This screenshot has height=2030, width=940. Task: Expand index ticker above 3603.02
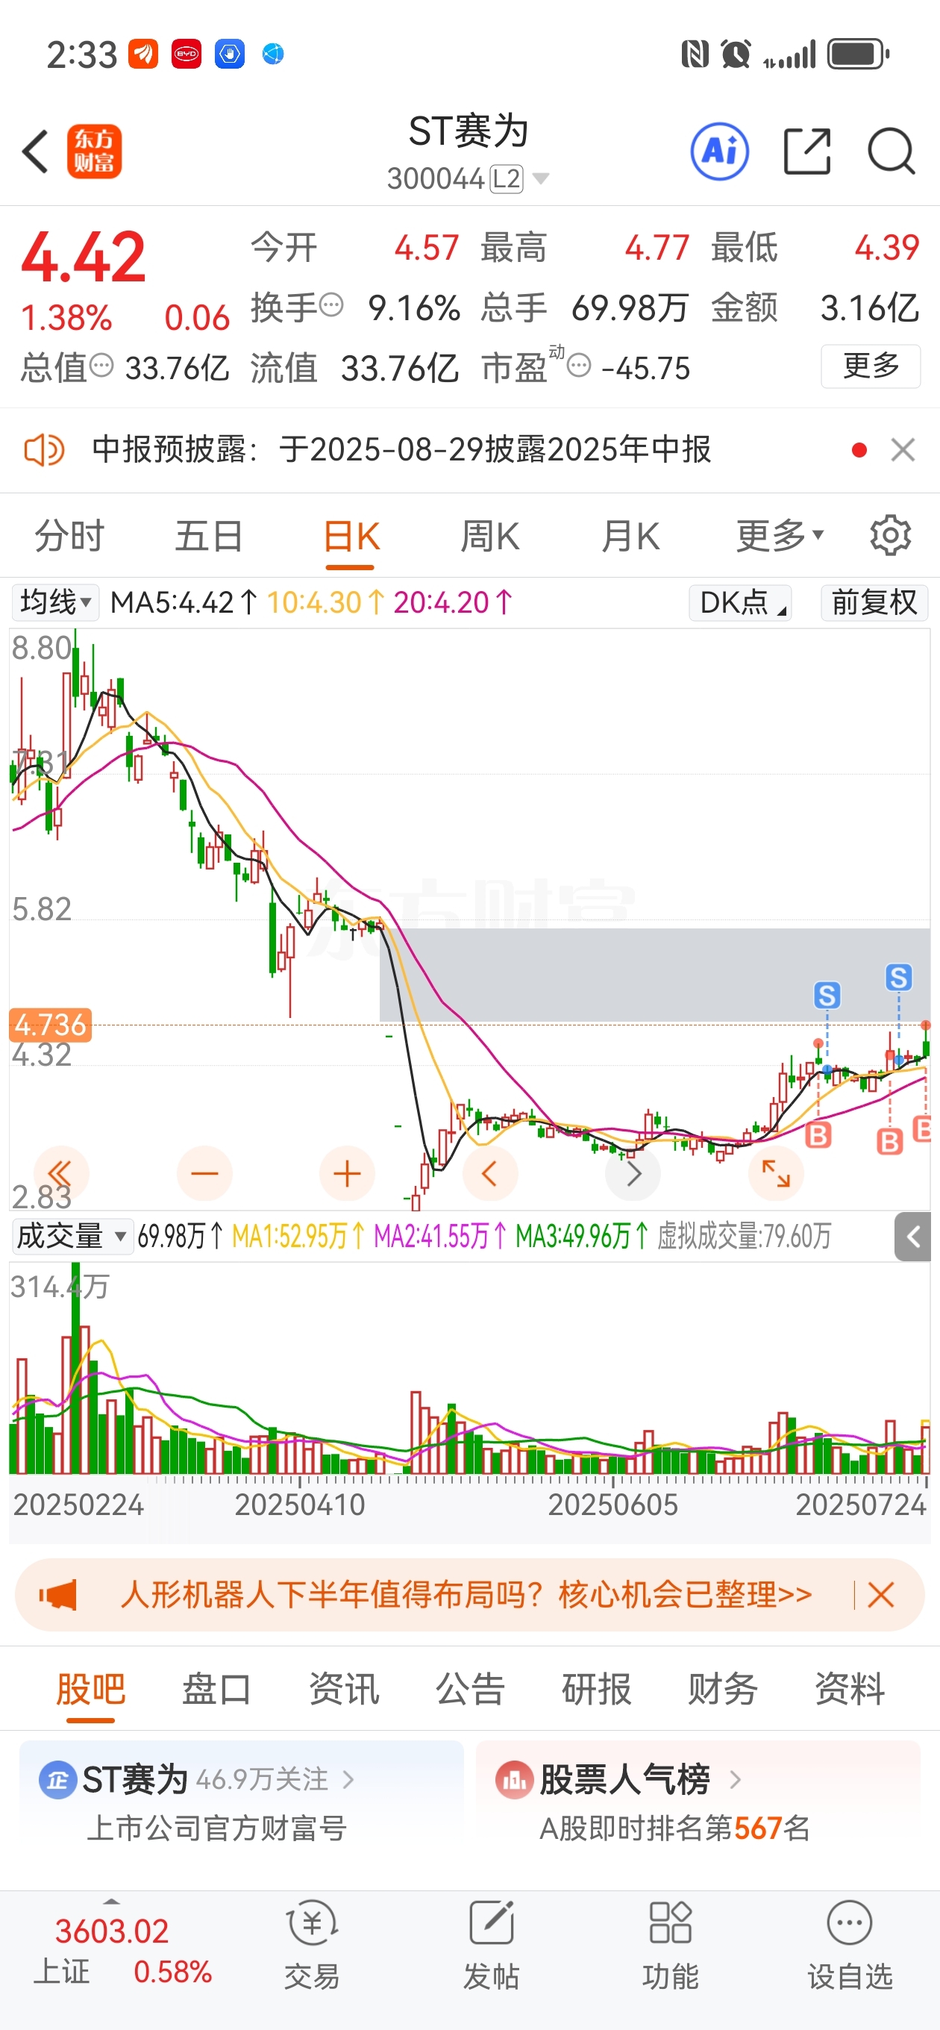pos(111,1902)
